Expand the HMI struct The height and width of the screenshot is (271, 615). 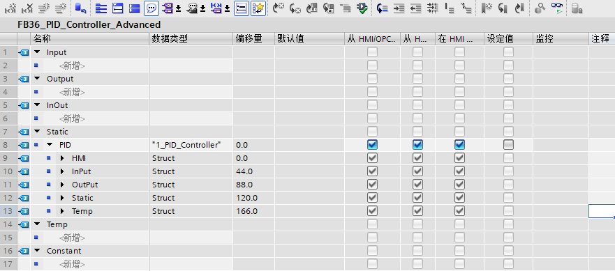click(x=62, y=158)
